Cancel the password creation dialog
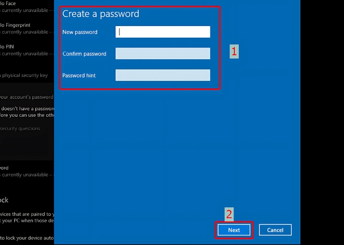The image size is (344, 245). 275,230
